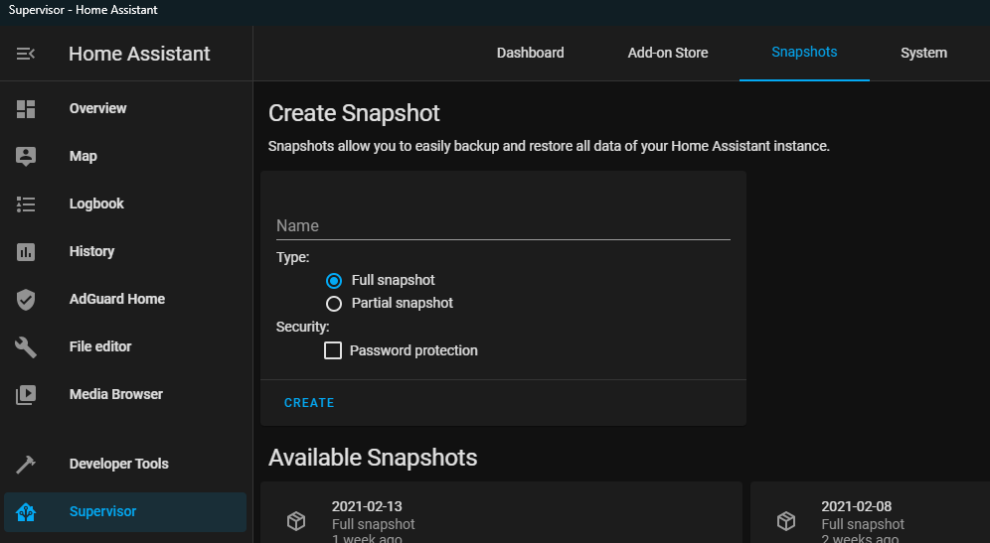
Task: Open Supervisor in the sidebar
Action: (125, 512)
